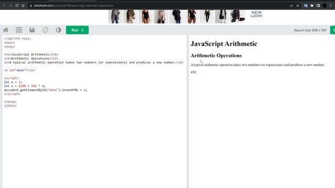
Task: Select the first New Look ad clothing thumbnail
Action: point(116,16)
